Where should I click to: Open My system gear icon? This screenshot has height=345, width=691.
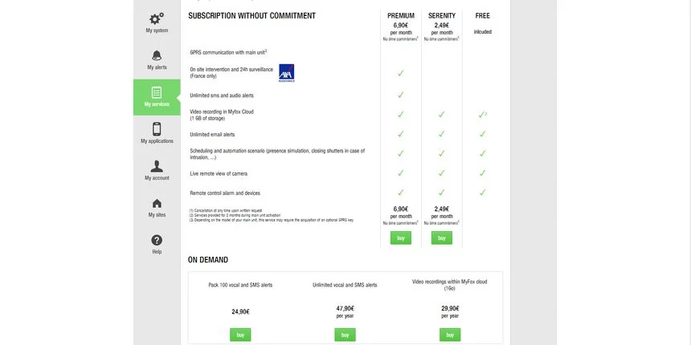[157, 18]
